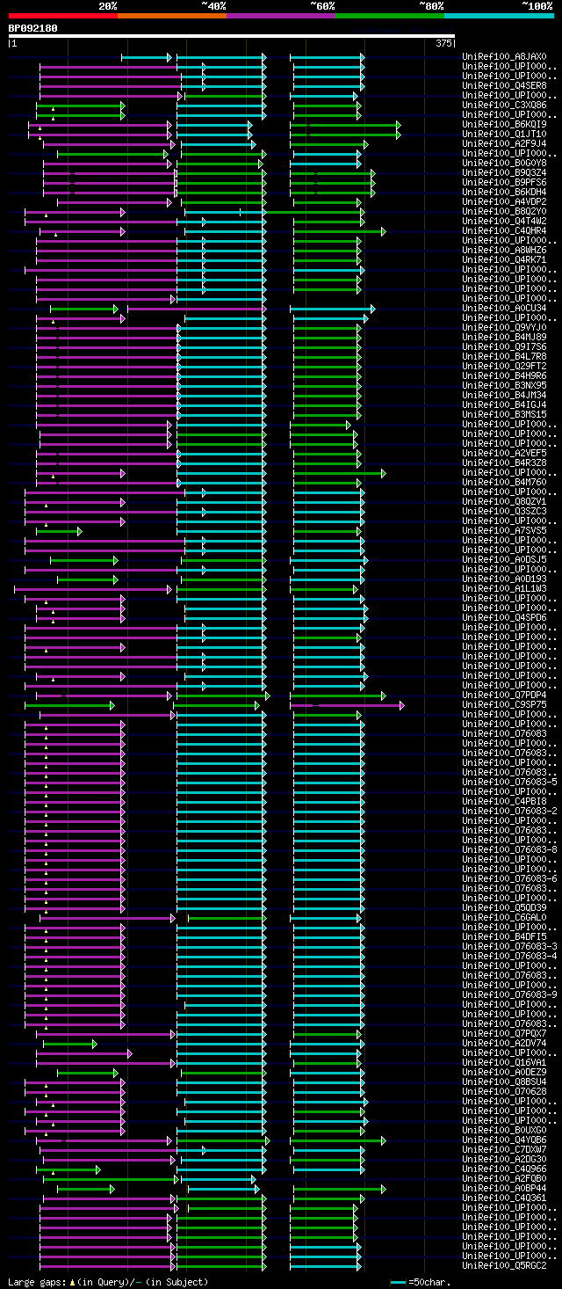Select hit label UniRef100_A8WHZ6
The height and width of the screenshot is (1289, 562).
click(505, 251)
